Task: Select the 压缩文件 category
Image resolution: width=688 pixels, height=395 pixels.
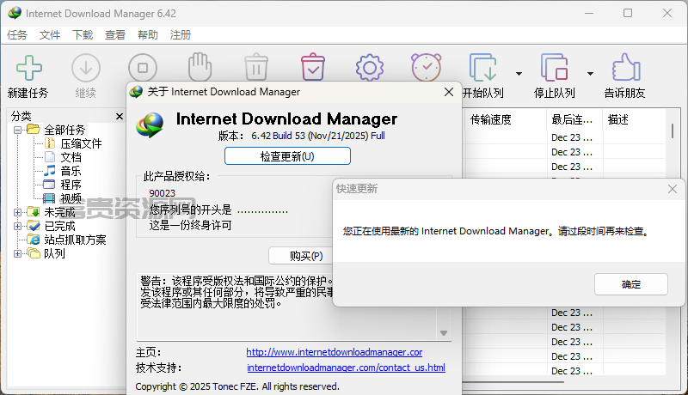Action: click(x=81, y=143)
